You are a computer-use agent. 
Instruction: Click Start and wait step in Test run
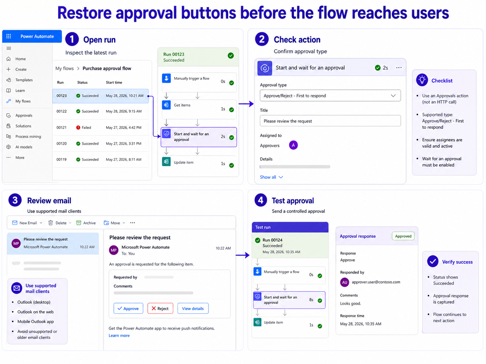click(x=289, y=300)
